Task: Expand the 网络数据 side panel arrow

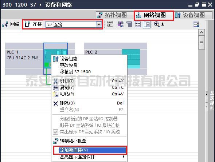Action: (207, 94)
